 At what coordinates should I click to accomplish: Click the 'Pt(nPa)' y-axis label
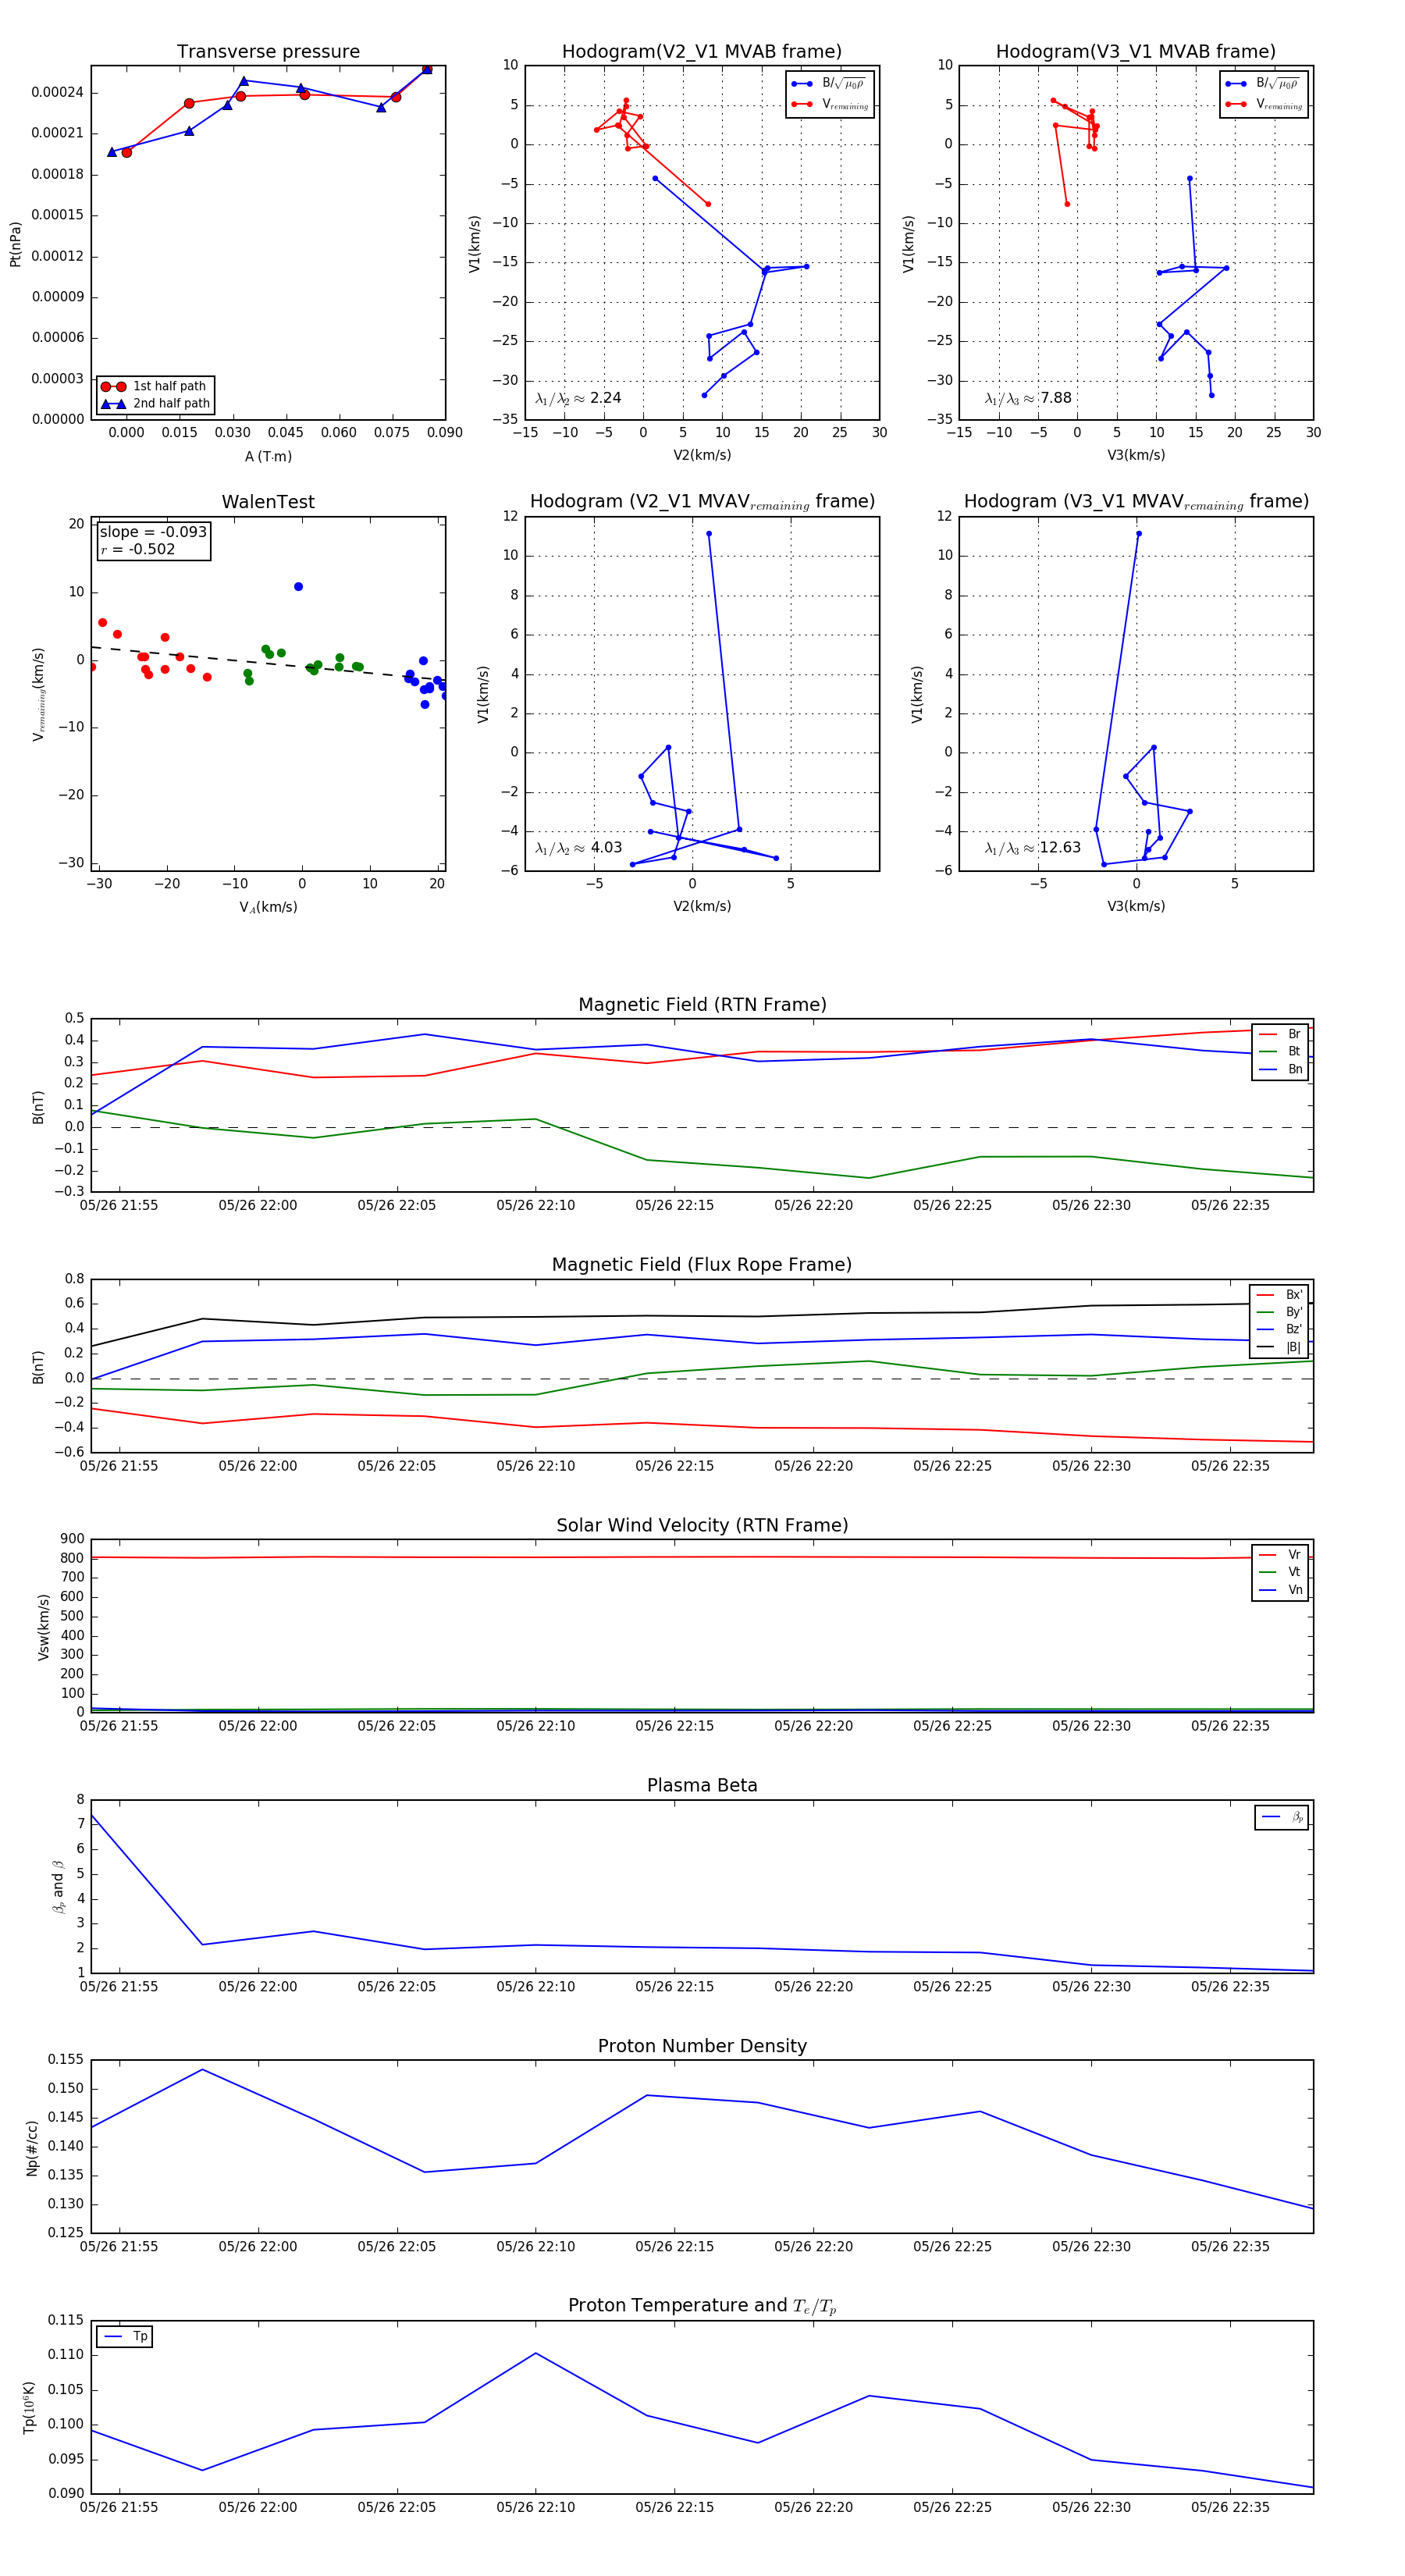[15, 244]
